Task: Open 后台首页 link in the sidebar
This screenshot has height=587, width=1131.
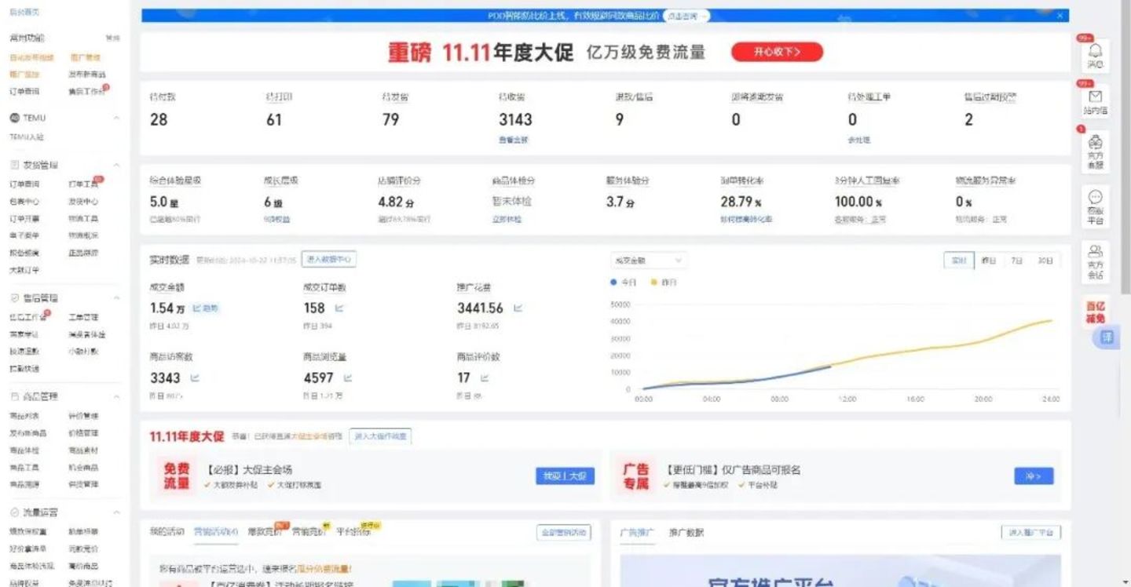Action: [24, 13]
